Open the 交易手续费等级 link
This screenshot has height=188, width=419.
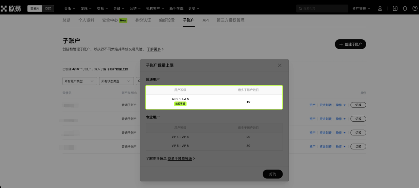point(180,159)
